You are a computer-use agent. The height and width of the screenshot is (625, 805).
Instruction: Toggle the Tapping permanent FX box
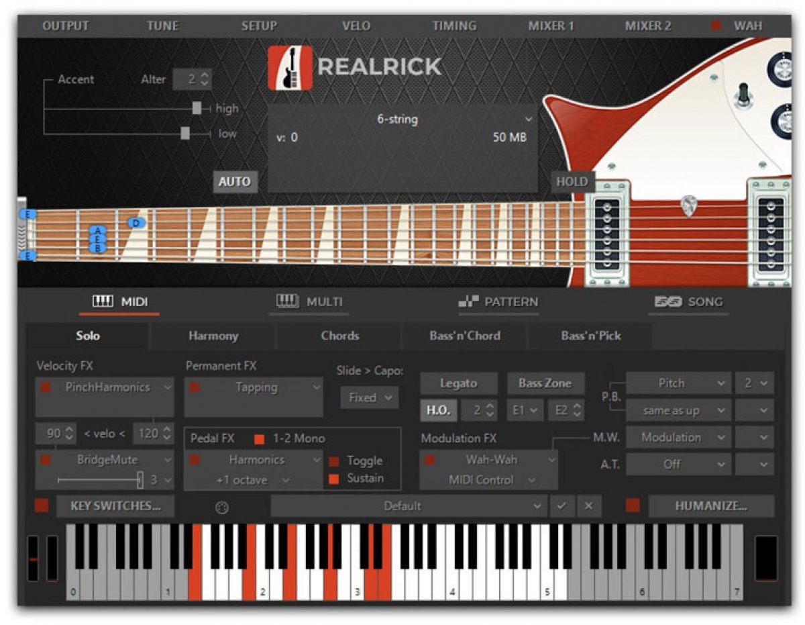coord(195,387)
